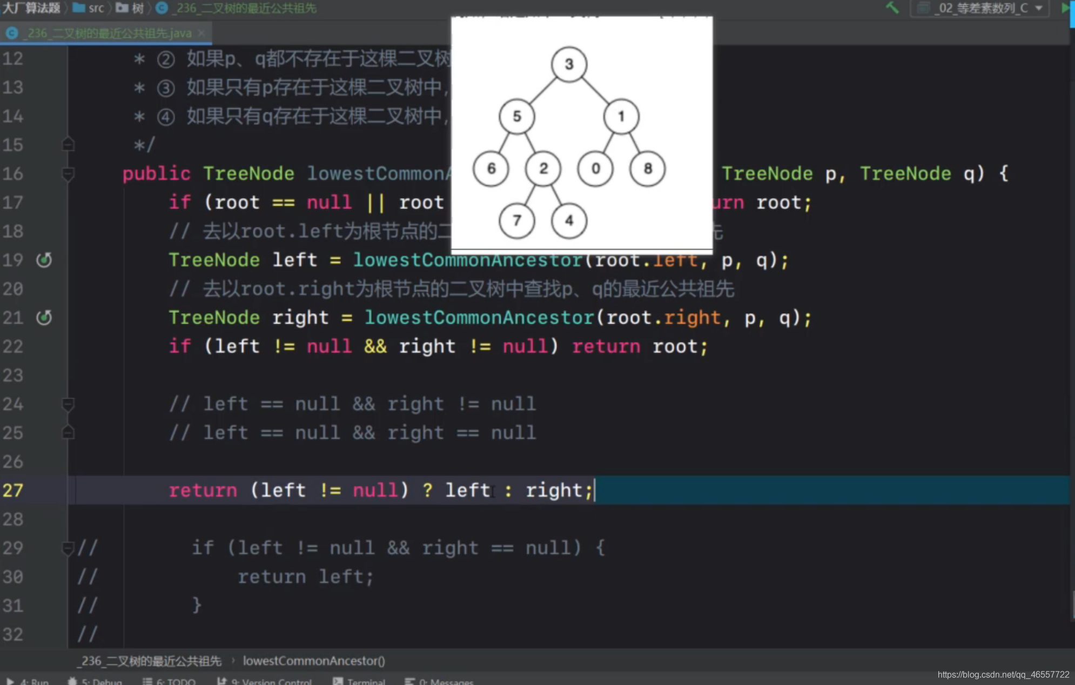Click the recursive call gutter icon on line 19

point(44,260)
